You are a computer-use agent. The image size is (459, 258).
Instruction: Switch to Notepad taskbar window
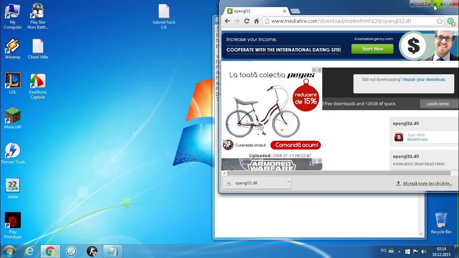[x=113, y=251]
